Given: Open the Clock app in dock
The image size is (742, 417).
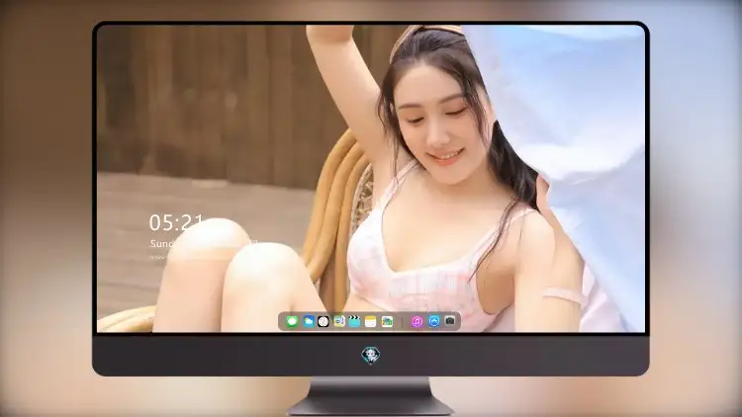Looking at the screenshot, I should click(324, 321).
